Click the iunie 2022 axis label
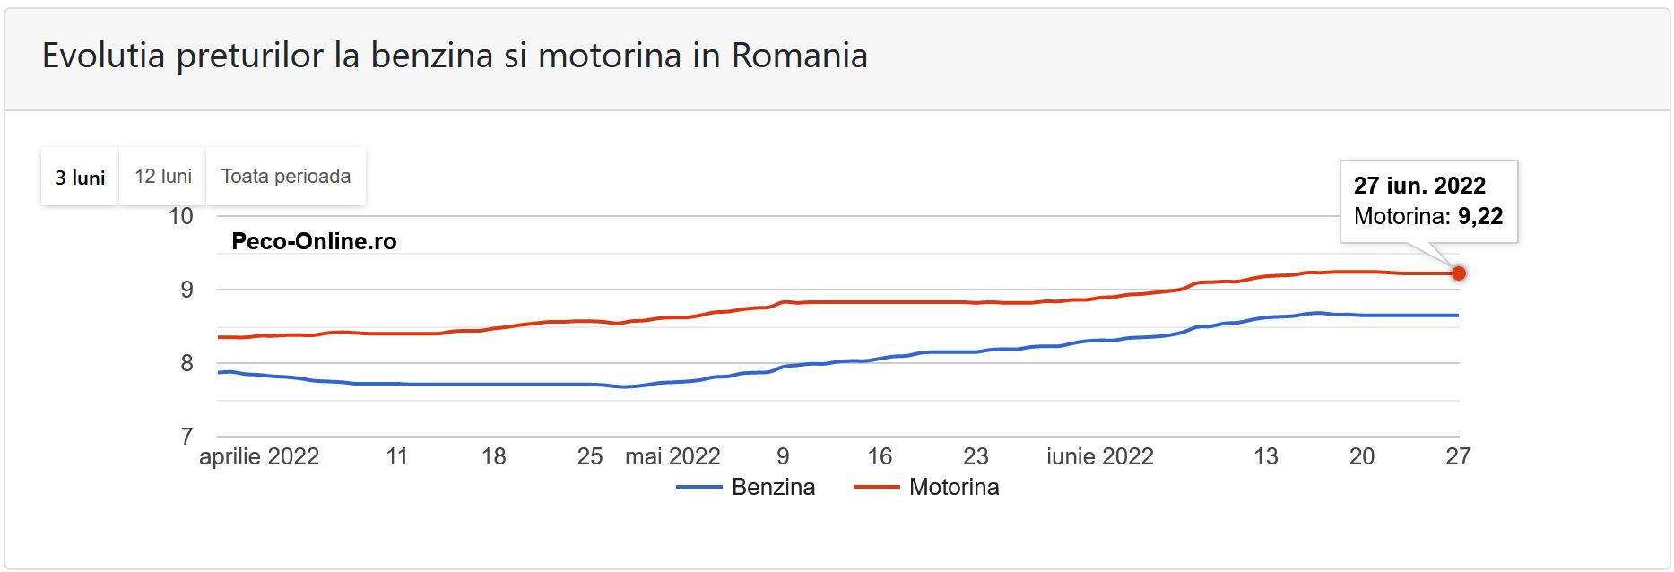The image size is (1674, 572). [1099, 456]
